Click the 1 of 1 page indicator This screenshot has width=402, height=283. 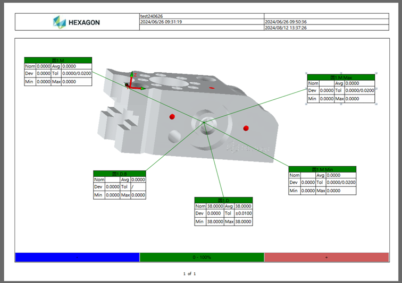(190, 273)
